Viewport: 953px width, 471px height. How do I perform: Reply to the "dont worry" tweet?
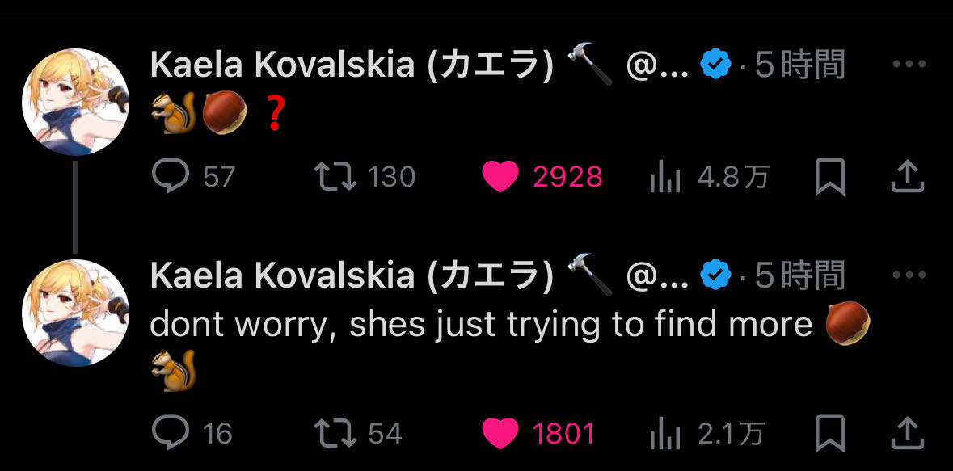coord(171,434)
